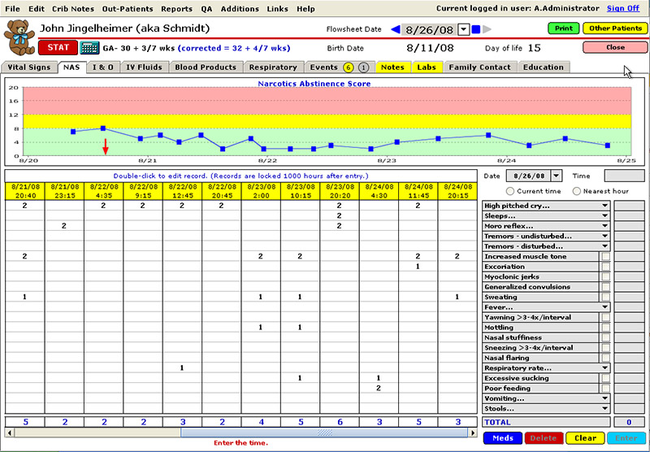Expand the Sleeps dropdown

(x=604, y=215)
